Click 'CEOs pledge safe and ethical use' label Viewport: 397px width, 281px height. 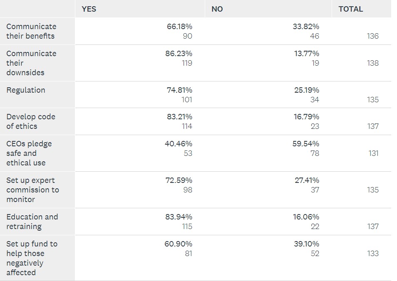pyautogui.click(x=29, y=153)
